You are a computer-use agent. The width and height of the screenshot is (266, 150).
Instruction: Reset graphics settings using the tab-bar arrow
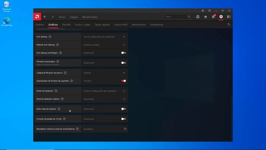229,25
